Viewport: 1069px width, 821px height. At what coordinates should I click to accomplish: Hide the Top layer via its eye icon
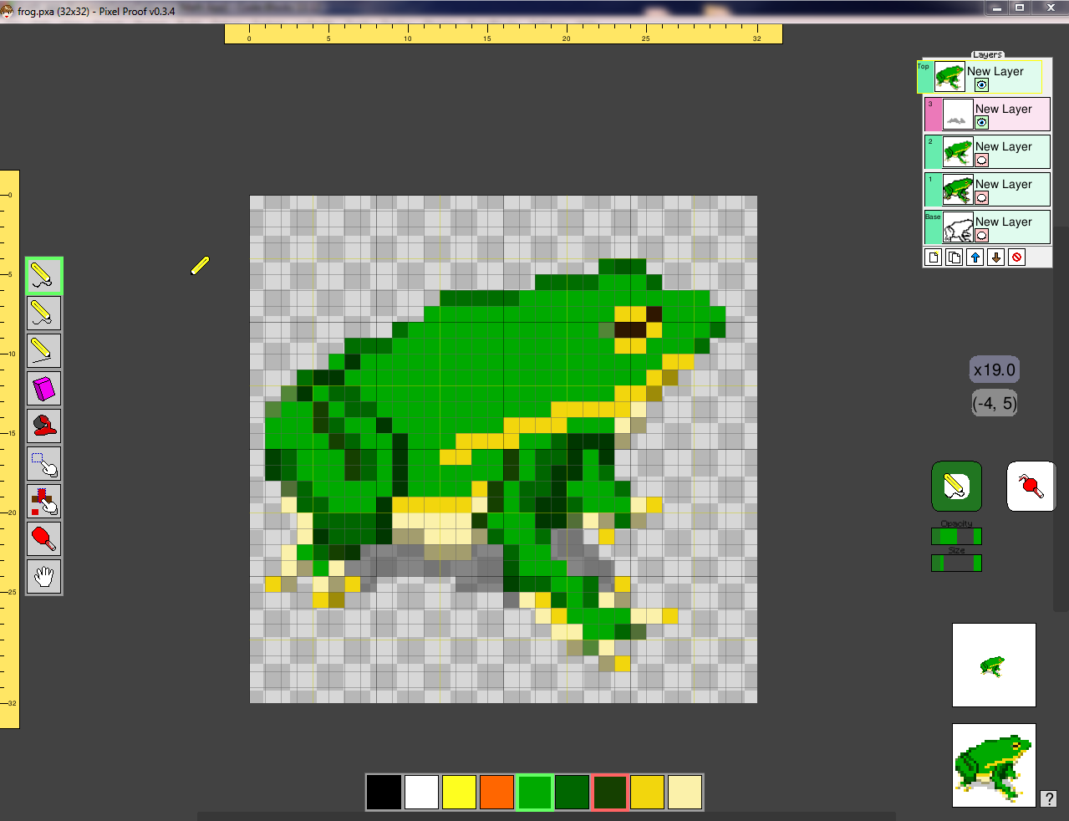[x=981, y=85]
